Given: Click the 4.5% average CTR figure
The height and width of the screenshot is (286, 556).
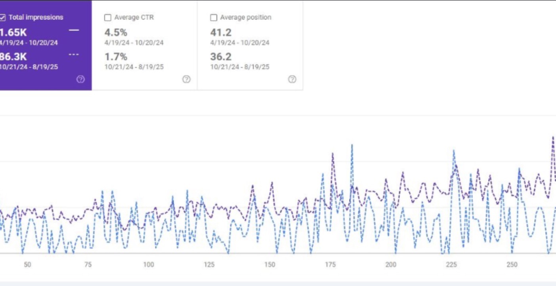Looking at the screenshot, I should point(116,32).
